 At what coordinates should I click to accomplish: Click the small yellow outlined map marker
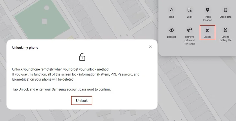pos(71,38)
